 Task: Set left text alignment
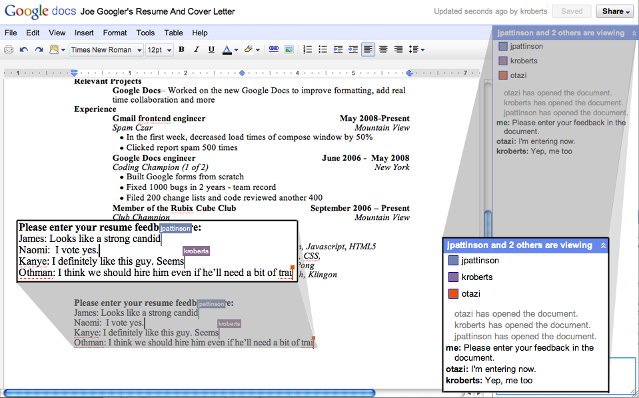pyautogui.click(x=368, y=49)
